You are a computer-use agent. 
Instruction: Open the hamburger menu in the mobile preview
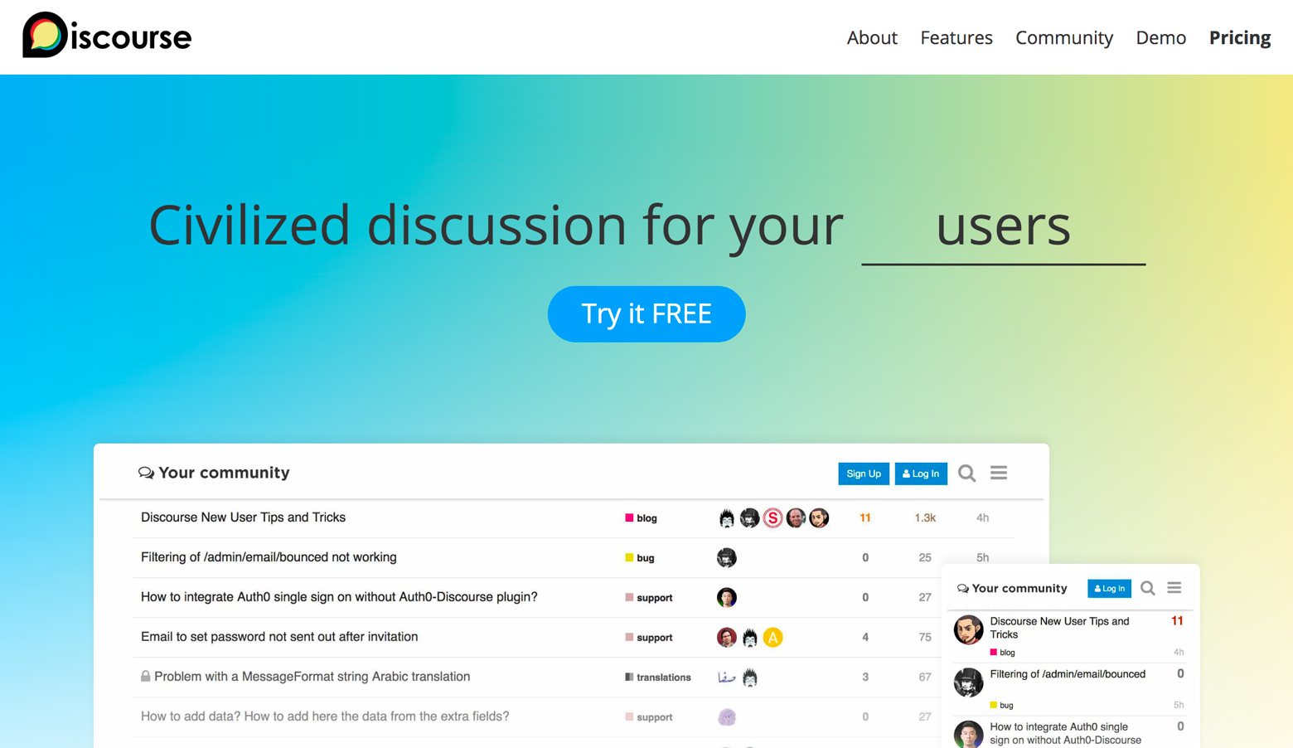[x=1174, y=588]
